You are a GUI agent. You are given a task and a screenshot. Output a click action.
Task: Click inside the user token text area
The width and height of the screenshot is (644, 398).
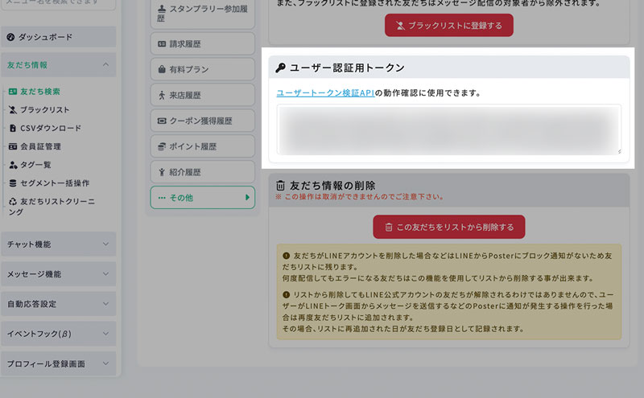448,129
